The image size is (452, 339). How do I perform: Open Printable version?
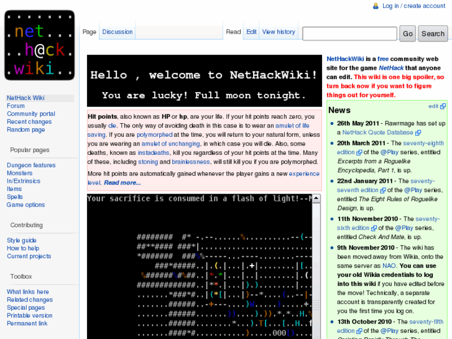[29, 315]
